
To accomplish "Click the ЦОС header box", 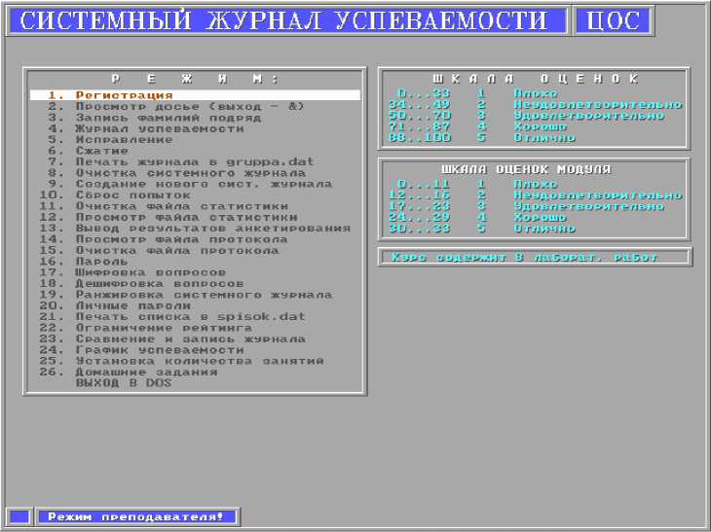I will pos(613,20).
